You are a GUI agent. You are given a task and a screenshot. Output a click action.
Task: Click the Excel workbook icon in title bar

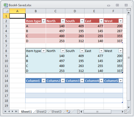[x=5, y=5]
